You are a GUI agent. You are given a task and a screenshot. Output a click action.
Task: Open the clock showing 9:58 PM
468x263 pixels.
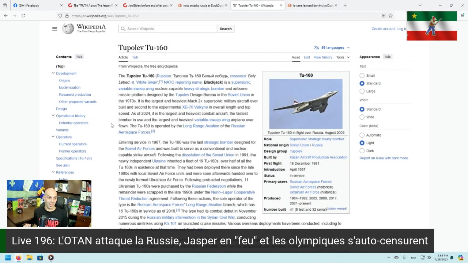(442, 258)
